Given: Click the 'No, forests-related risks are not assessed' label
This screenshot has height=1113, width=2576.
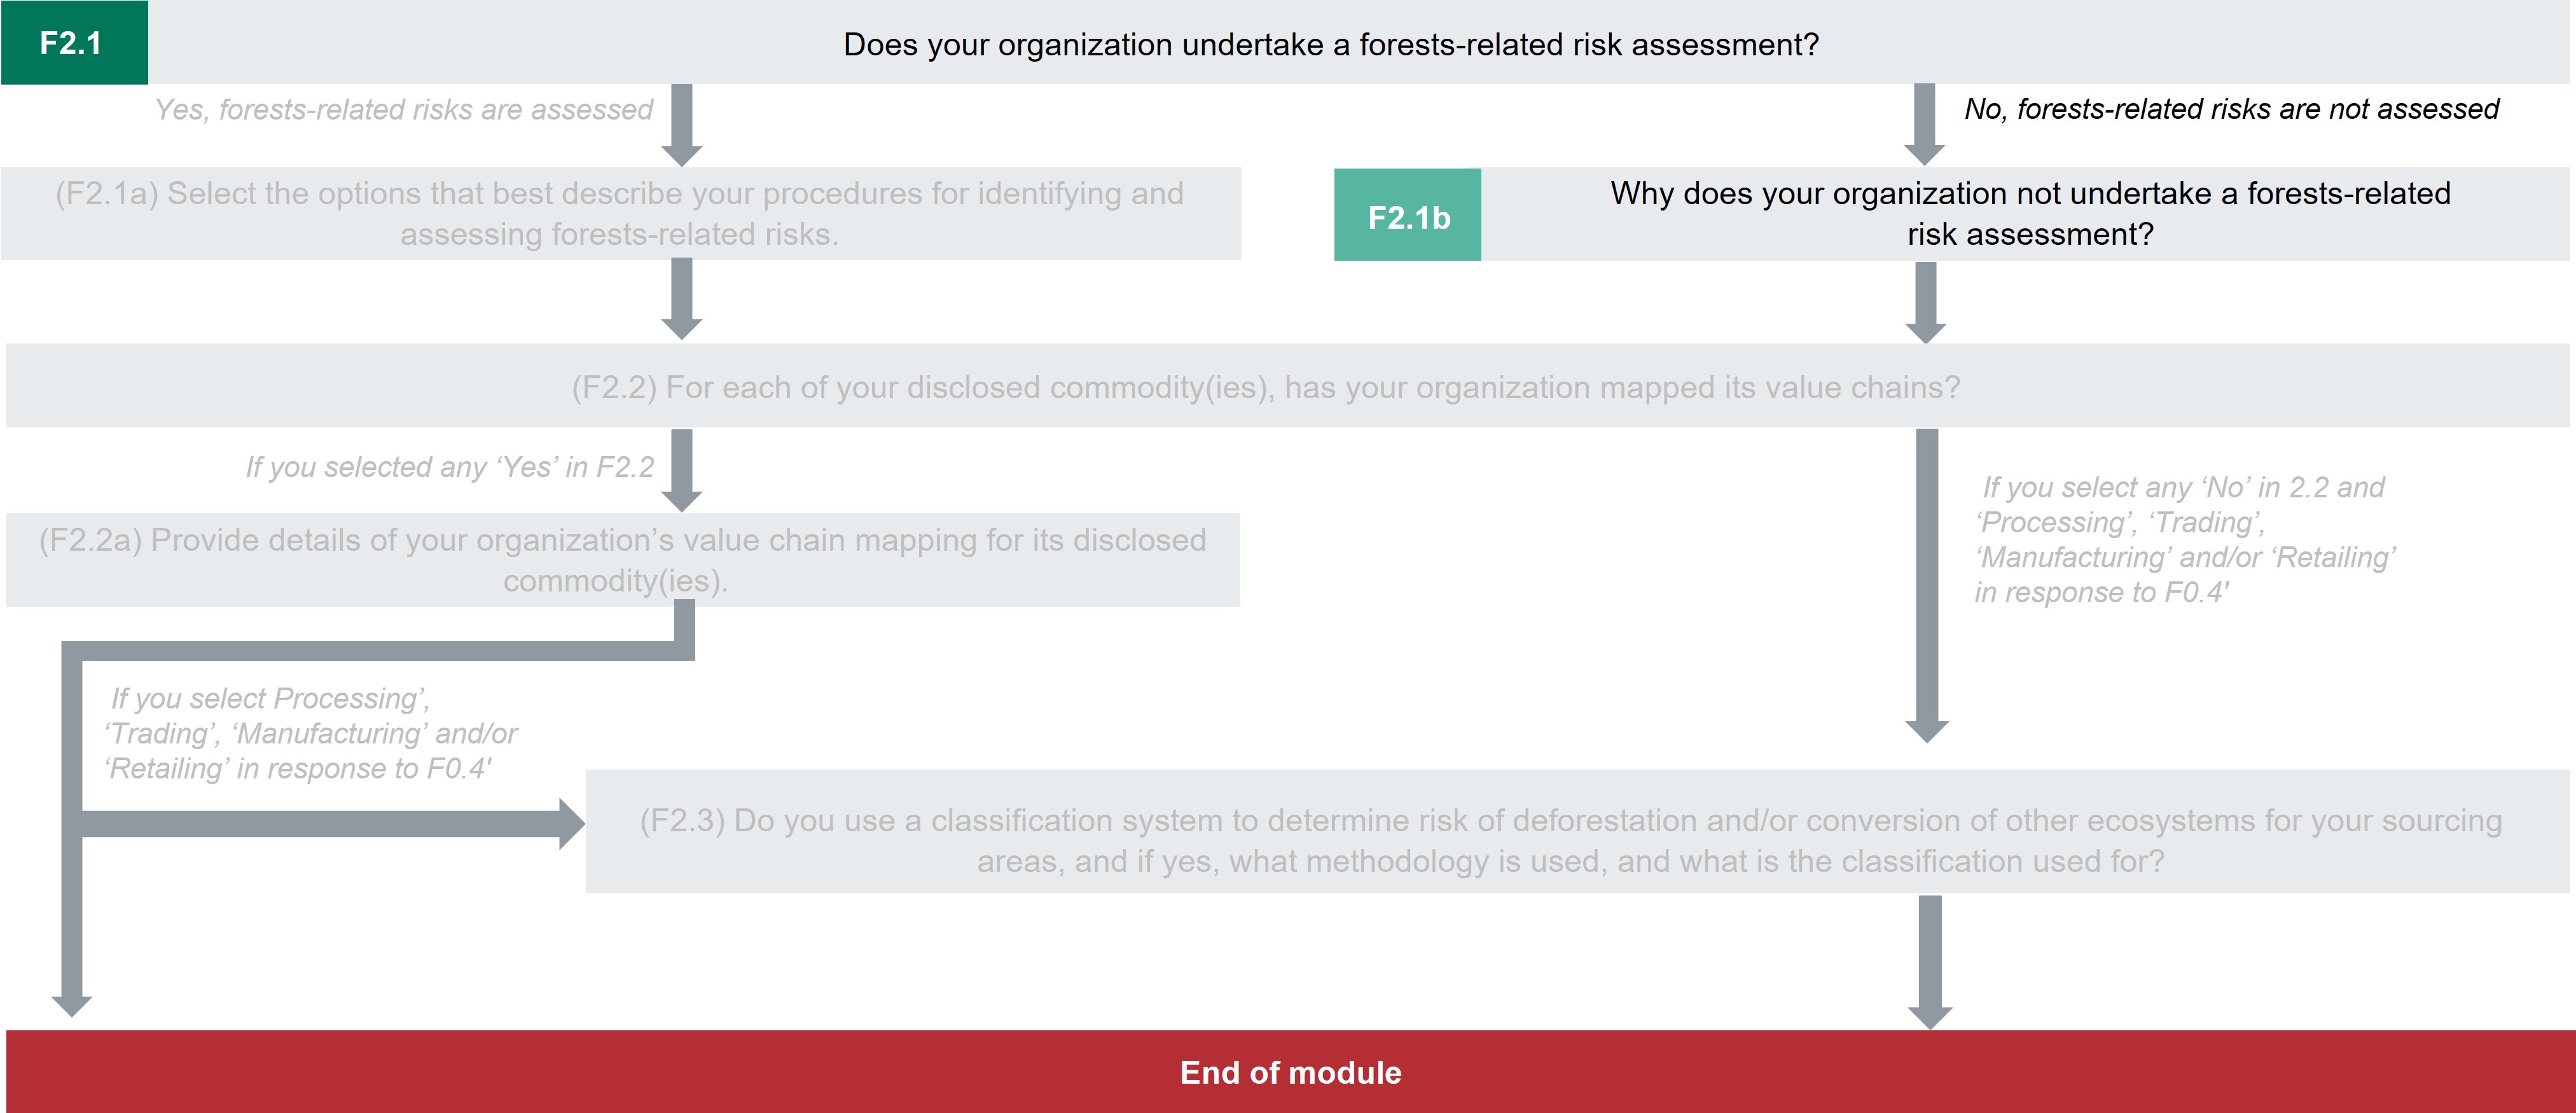Looking at the screenshot, I should tap(2231, 109).
